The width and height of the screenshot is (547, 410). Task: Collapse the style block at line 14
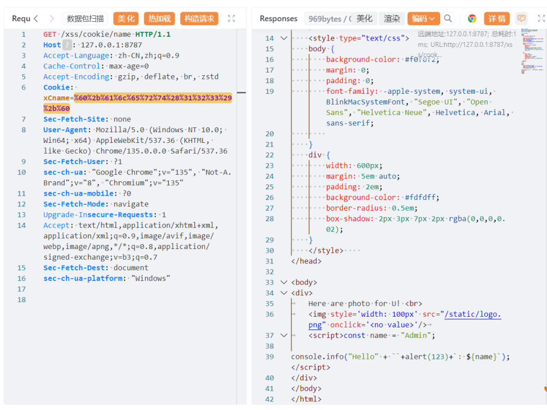click(x=284, y=38)
